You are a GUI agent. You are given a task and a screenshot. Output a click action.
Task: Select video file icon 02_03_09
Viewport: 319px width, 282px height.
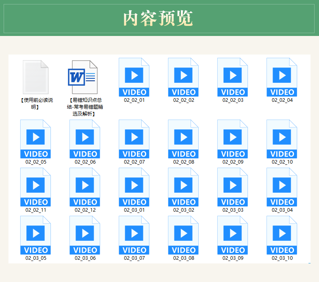click(x=233, y=235)
